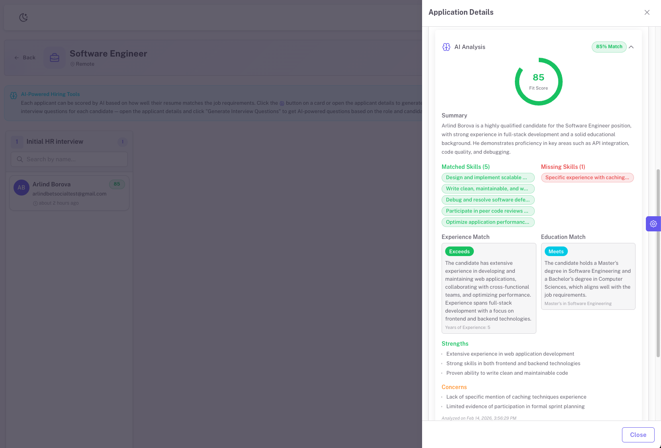Click the location pin icon next to Remote
The height and width of the screenshot is (448, 661).
(72, 64)
